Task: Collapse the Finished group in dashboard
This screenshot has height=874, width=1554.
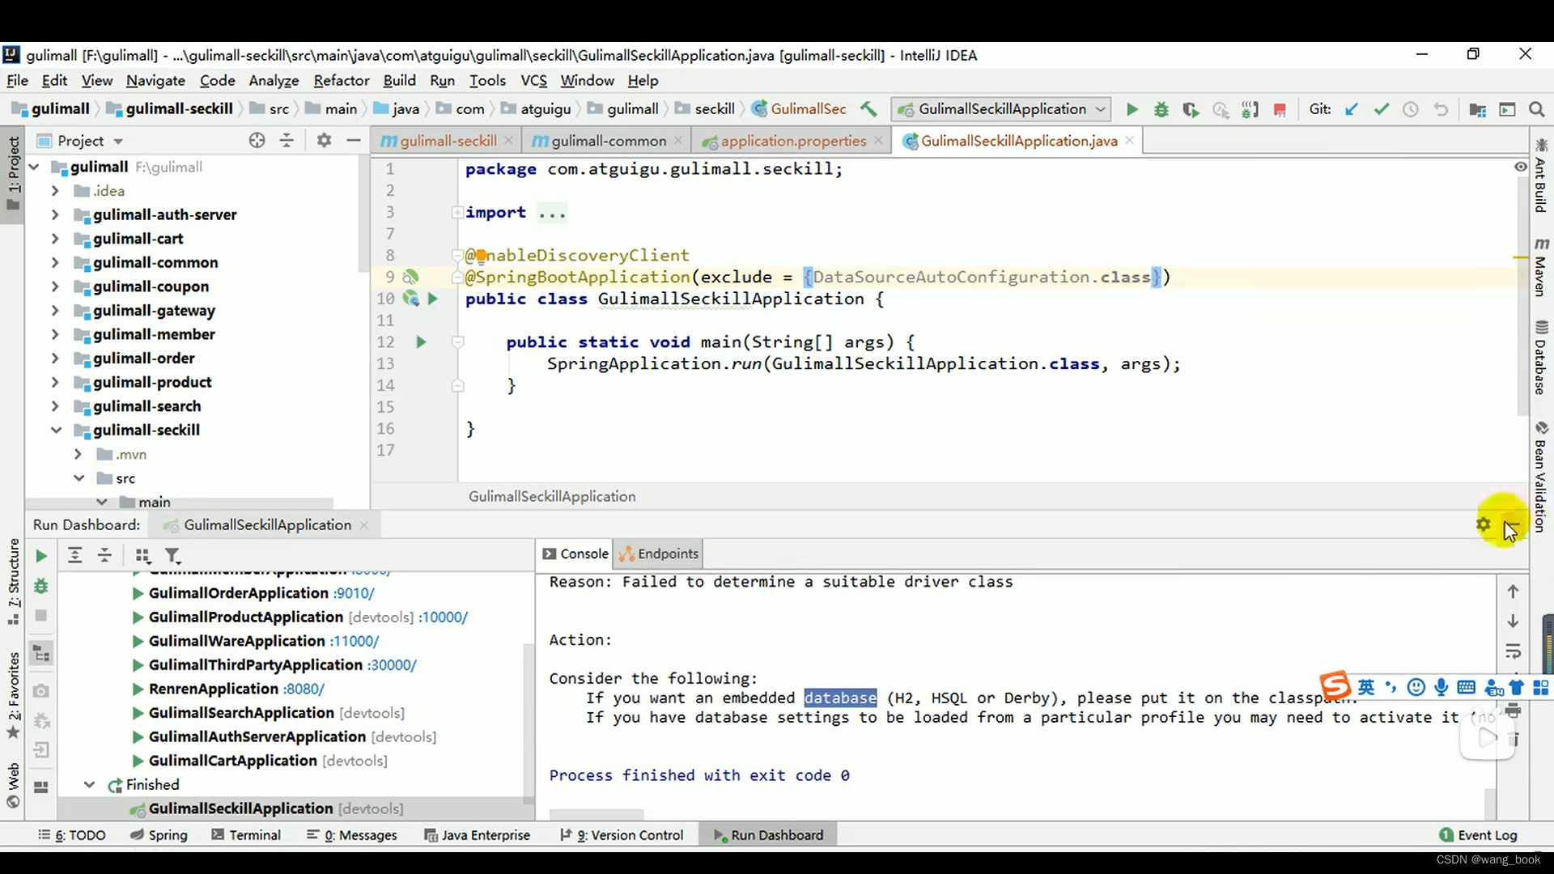Action: pos(89,784)
